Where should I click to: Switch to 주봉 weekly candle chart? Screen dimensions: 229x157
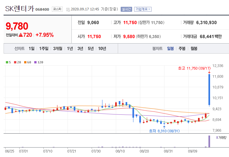pos(182,48)
